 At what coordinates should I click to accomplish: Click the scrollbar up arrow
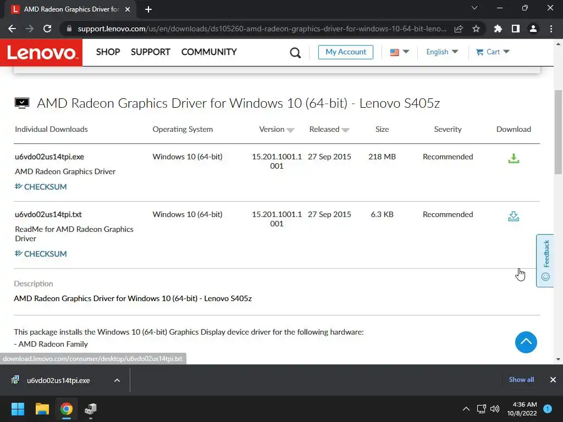pos(558,44)
